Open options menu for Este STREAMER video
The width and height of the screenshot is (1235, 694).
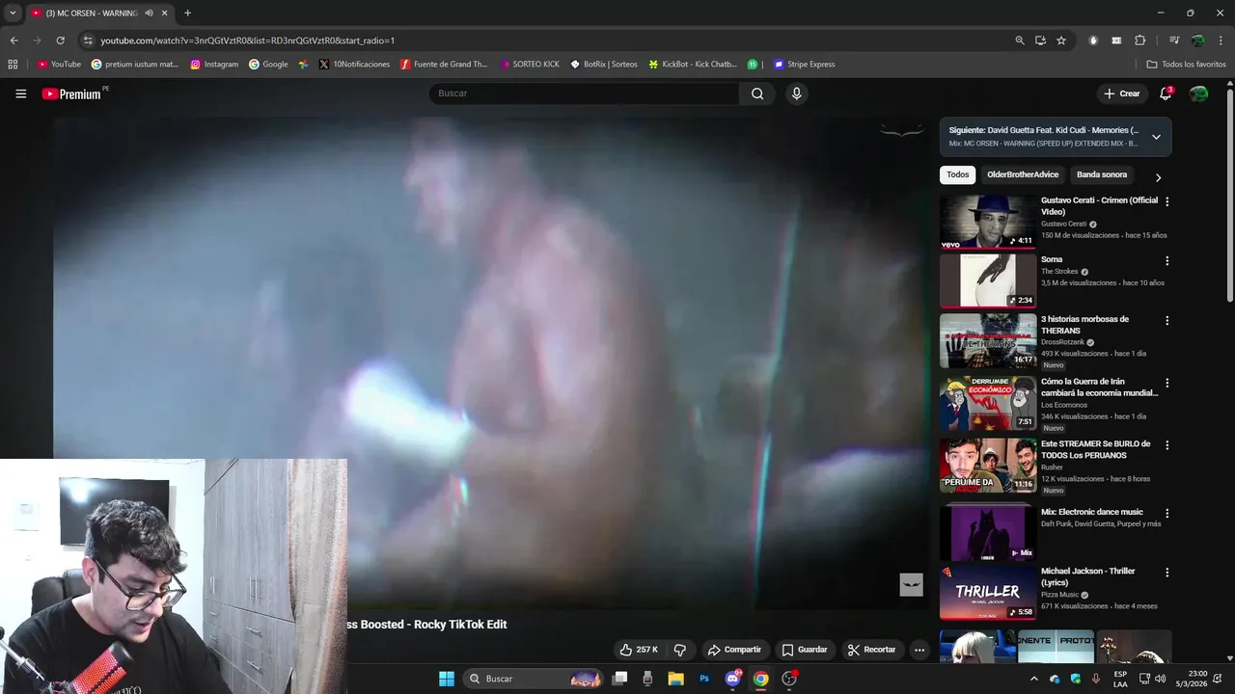(x=1166, y=445)
